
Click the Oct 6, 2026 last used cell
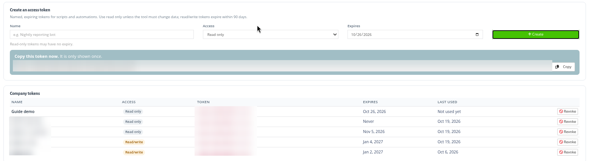click(448, 152)
